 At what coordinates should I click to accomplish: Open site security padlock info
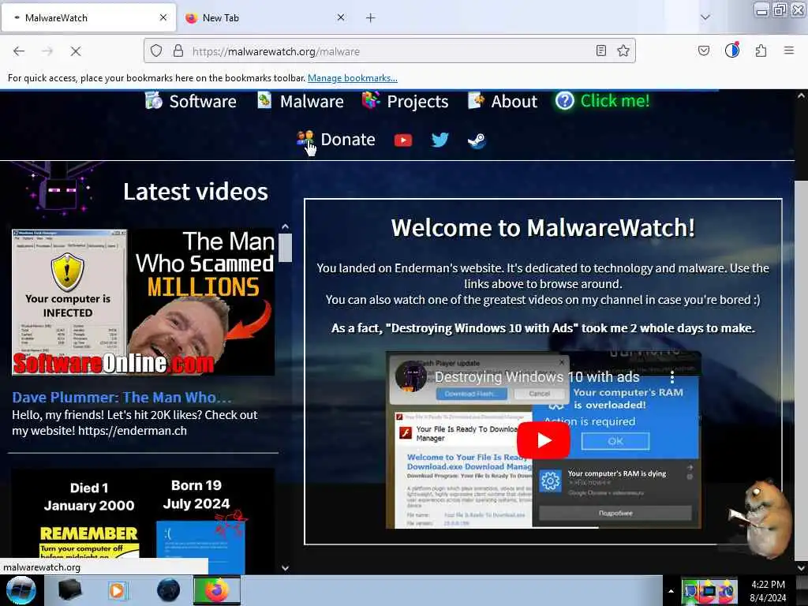178,50
